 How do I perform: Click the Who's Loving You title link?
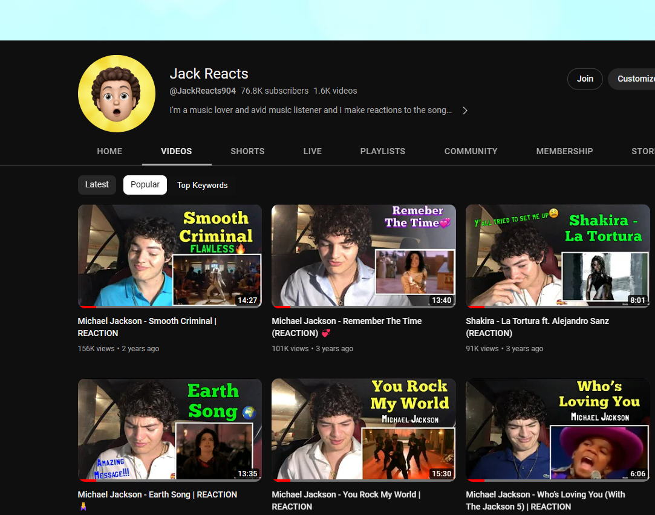[546, 500]
